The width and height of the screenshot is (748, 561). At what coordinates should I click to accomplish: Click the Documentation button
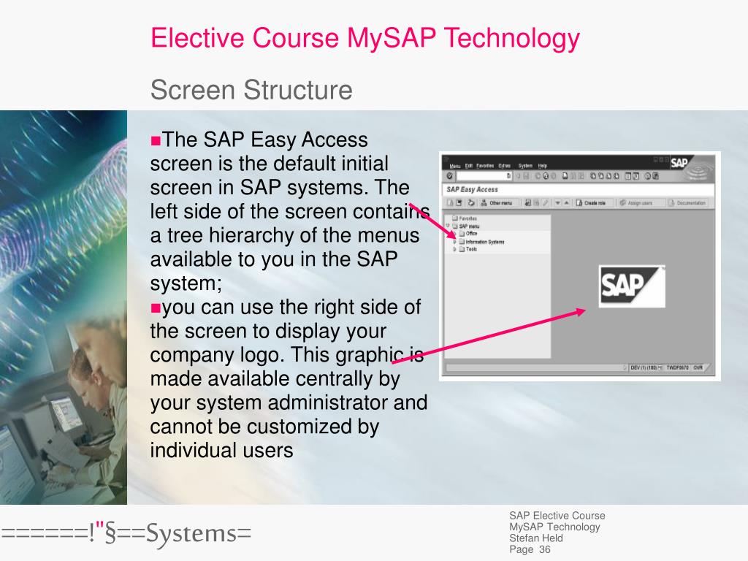[x=688, y=203]
